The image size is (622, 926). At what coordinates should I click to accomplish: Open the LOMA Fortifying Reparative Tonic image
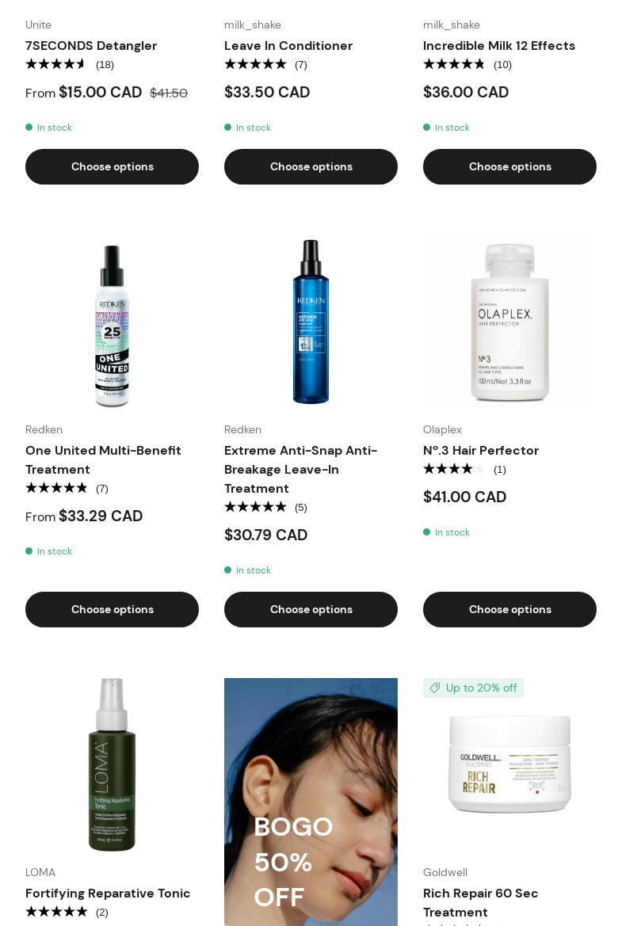[113, 764]
